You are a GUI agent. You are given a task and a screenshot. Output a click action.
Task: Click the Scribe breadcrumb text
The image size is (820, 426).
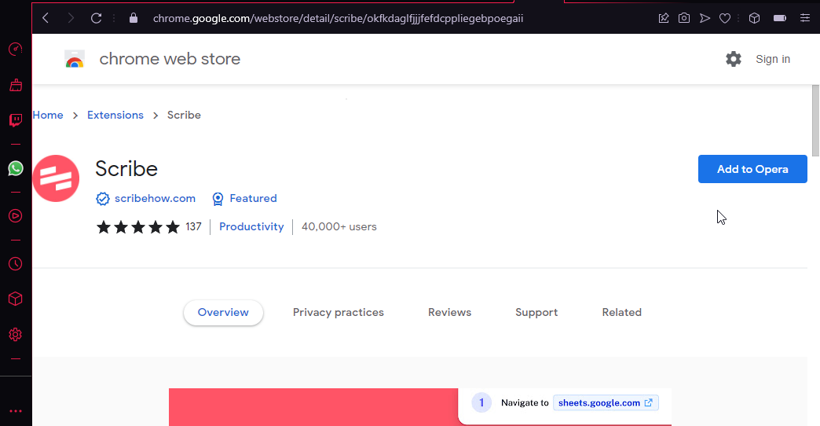pyautogui.click(x=184, y=115)
